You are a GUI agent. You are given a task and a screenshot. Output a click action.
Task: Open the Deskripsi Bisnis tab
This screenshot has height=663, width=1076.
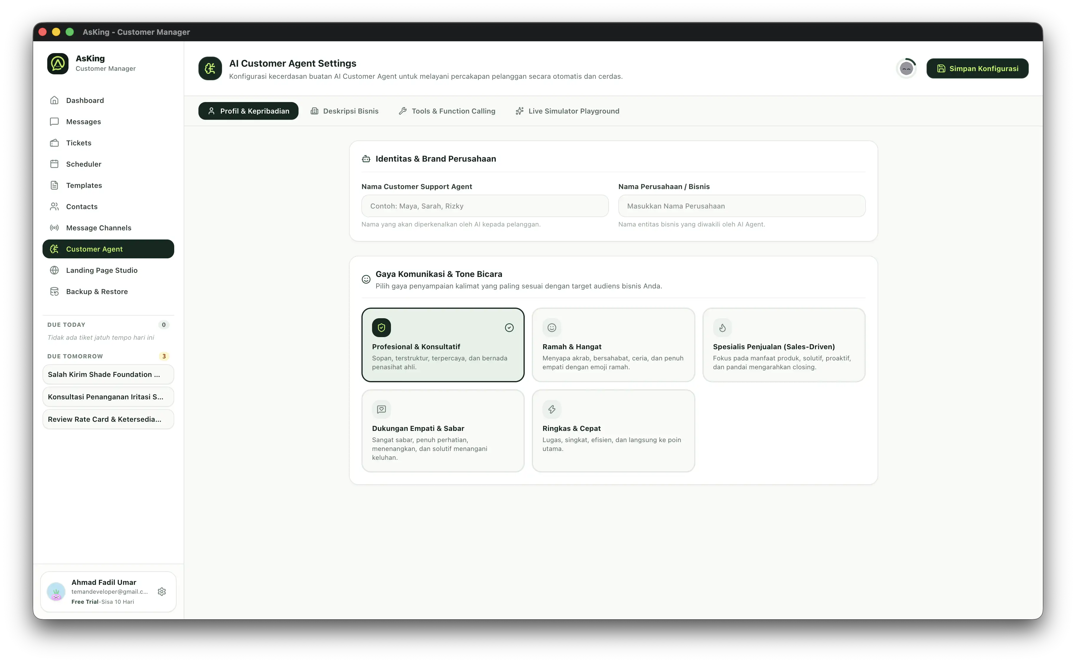click(x=345, y=111)
